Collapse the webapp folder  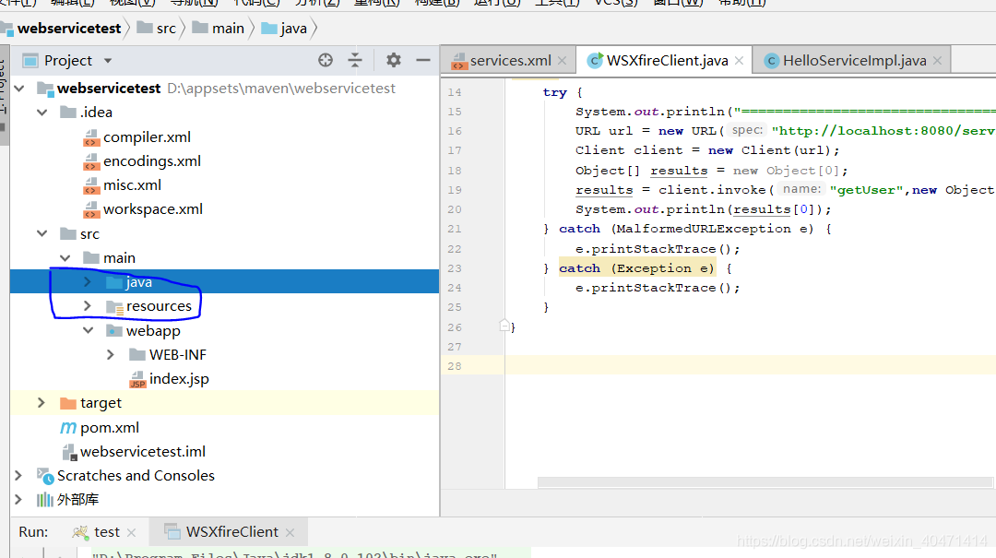pyautogui.click(x=88, y=331)
